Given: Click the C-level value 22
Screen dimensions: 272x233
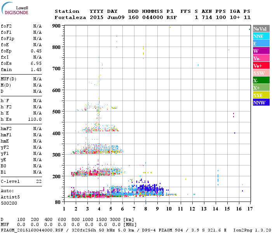Looking at the screenshot, I should click(x=39, y=181).
